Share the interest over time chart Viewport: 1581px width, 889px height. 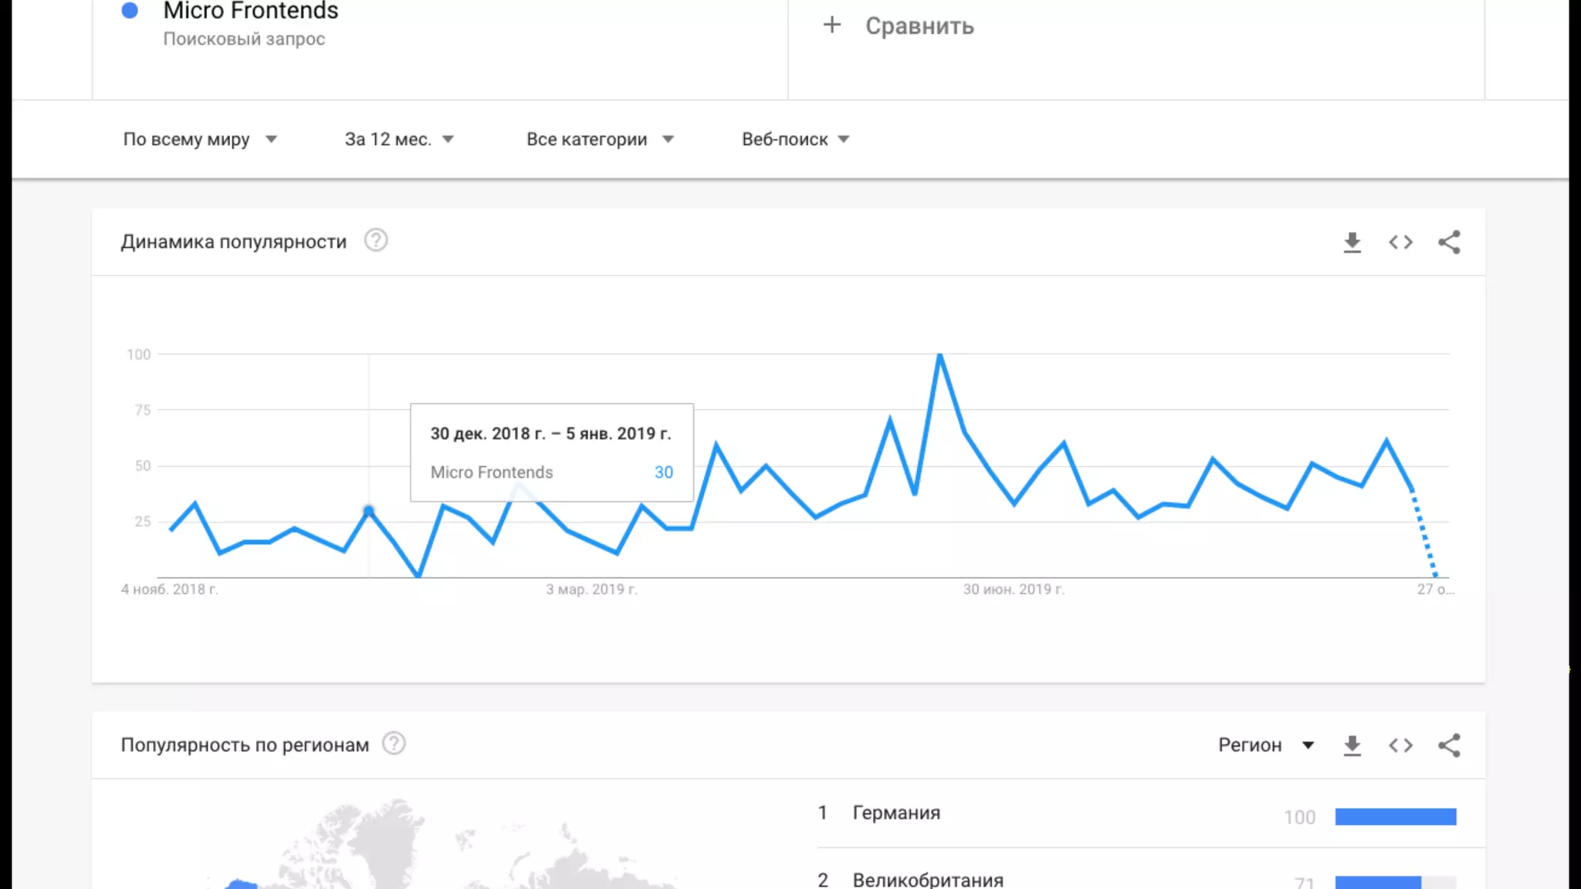tap(1449, 242)
